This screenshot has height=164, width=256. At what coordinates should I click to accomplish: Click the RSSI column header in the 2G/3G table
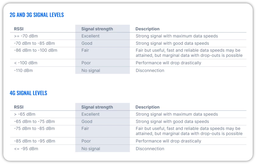point(19,29)
